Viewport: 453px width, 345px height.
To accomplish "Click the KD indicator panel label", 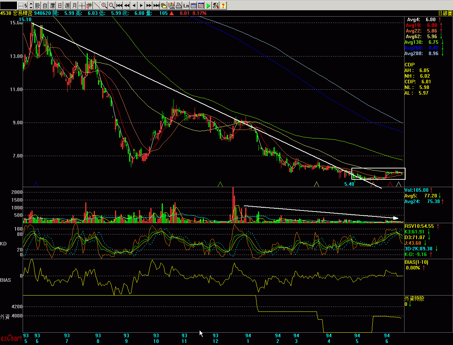I will tap(3, 244).
